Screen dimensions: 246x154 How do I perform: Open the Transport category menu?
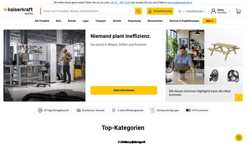pyautogui.click(x=101, y=21)
